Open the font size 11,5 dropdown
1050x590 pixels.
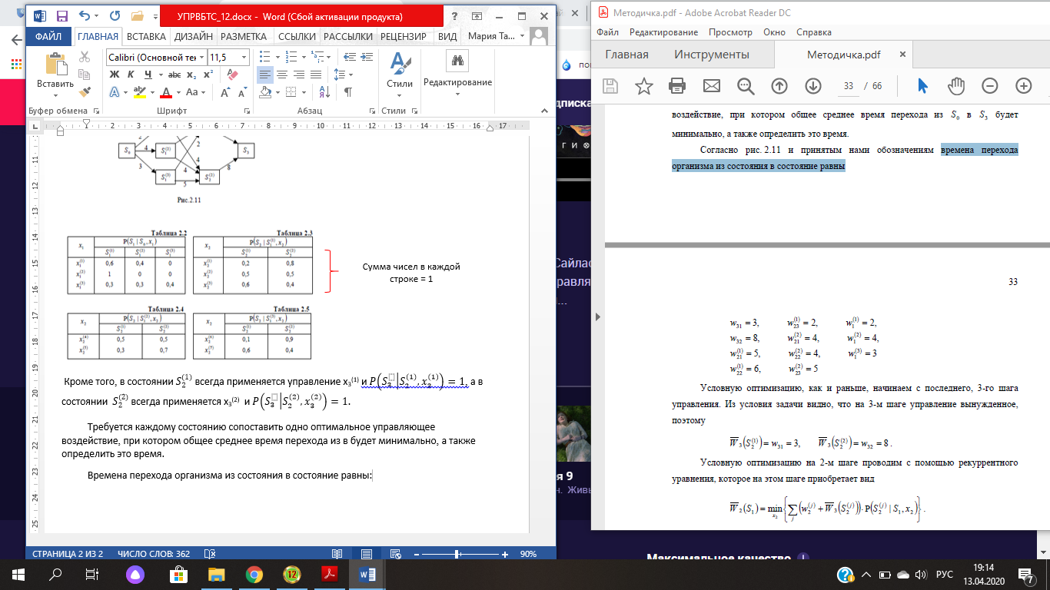(245, 58)
